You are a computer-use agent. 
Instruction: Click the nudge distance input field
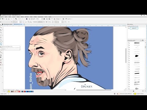pyautogui.click(x=50, y=22)
